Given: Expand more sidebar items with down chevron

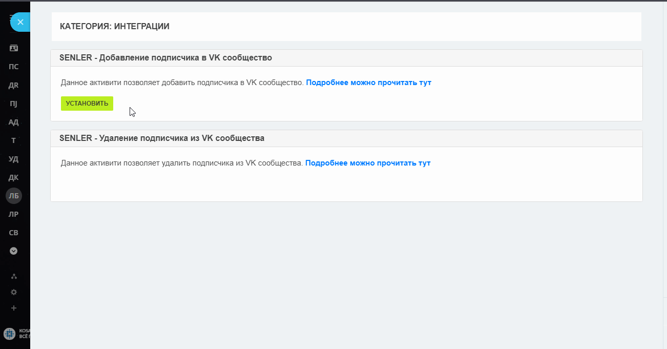Looking at the screenshot, I should point(14,251).
